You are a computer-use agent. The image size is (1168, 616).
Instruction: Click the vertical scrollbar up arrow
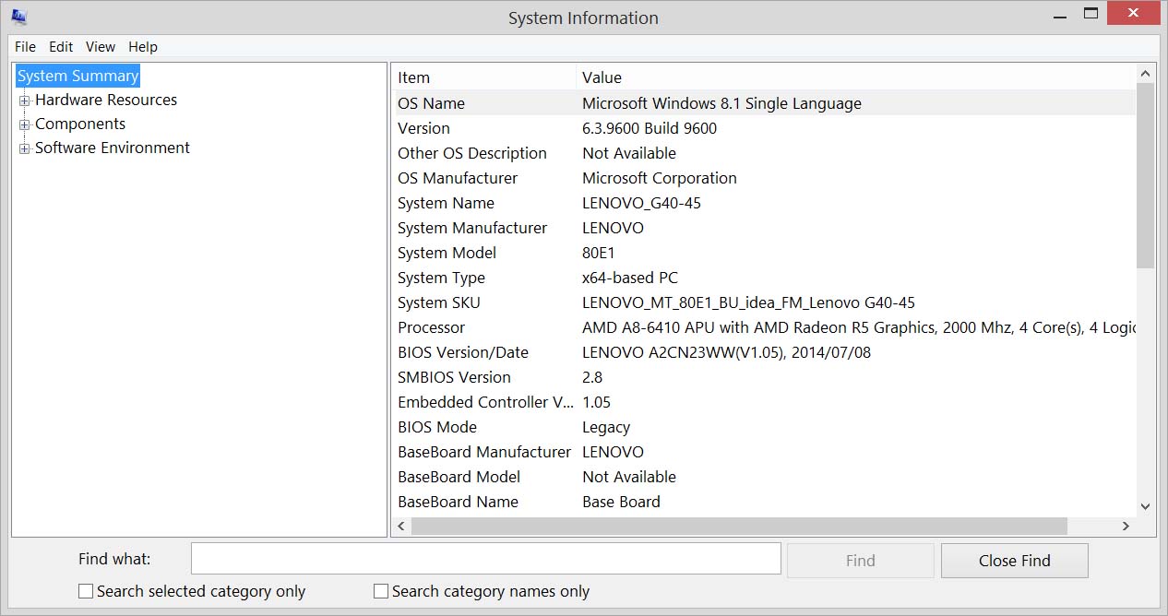[x=1145, y=73]
